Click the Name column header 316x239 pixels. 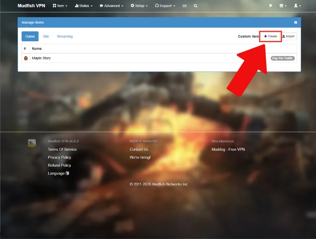tap(37, 49)
